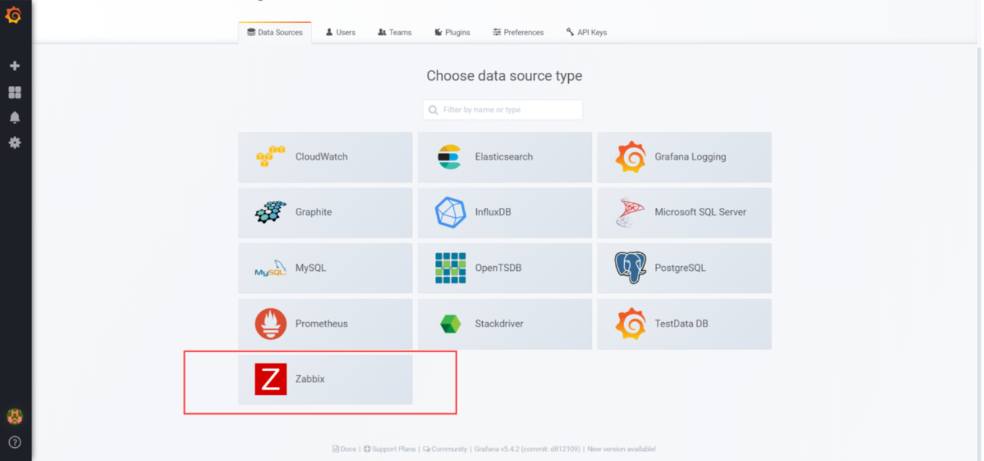This screenshot has width=984, height=461.
Task: Switch to the Data Sources tab
Action: click(x=275, y=32)
